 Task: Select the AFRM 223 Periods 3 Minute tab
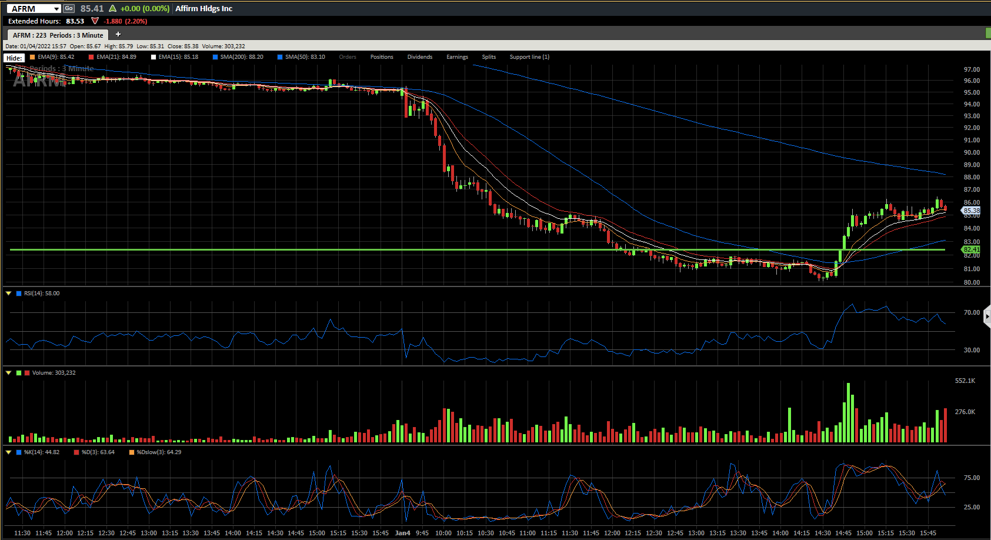point(58,35)
